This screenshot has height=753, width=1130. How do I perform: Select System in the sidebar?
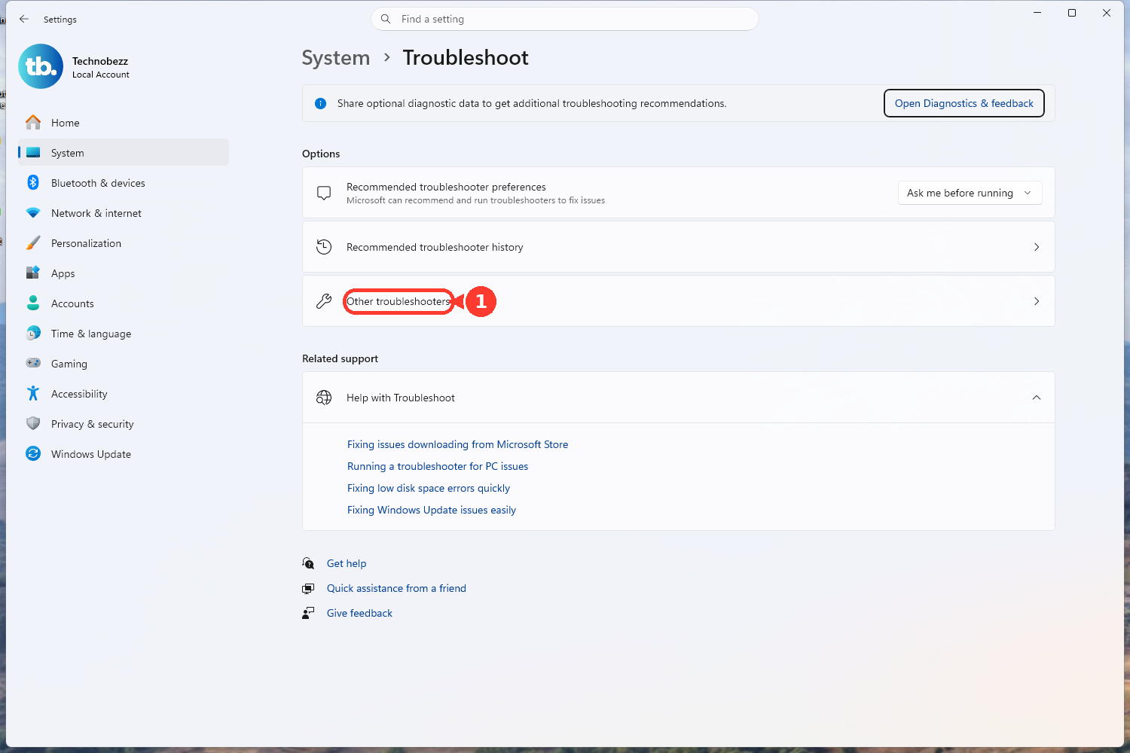[x=124, y=152]
